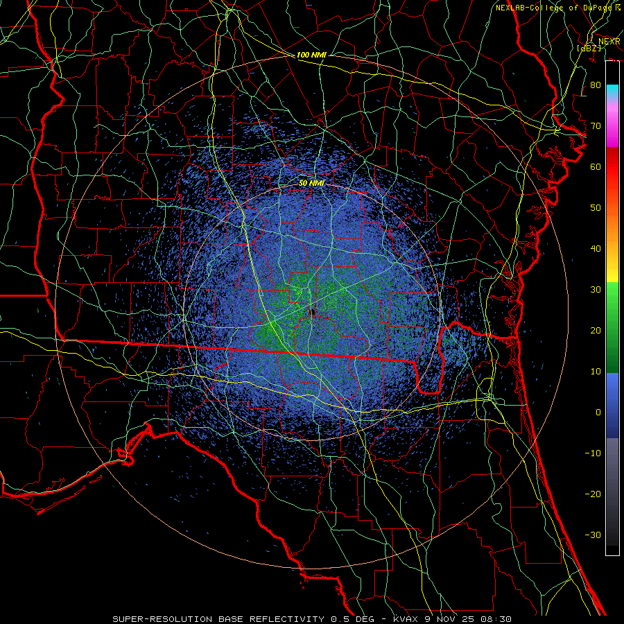Viewport: 624px width, 624px height.
Task: Click the 40 dBZ scale value
Action: [596, 249]
